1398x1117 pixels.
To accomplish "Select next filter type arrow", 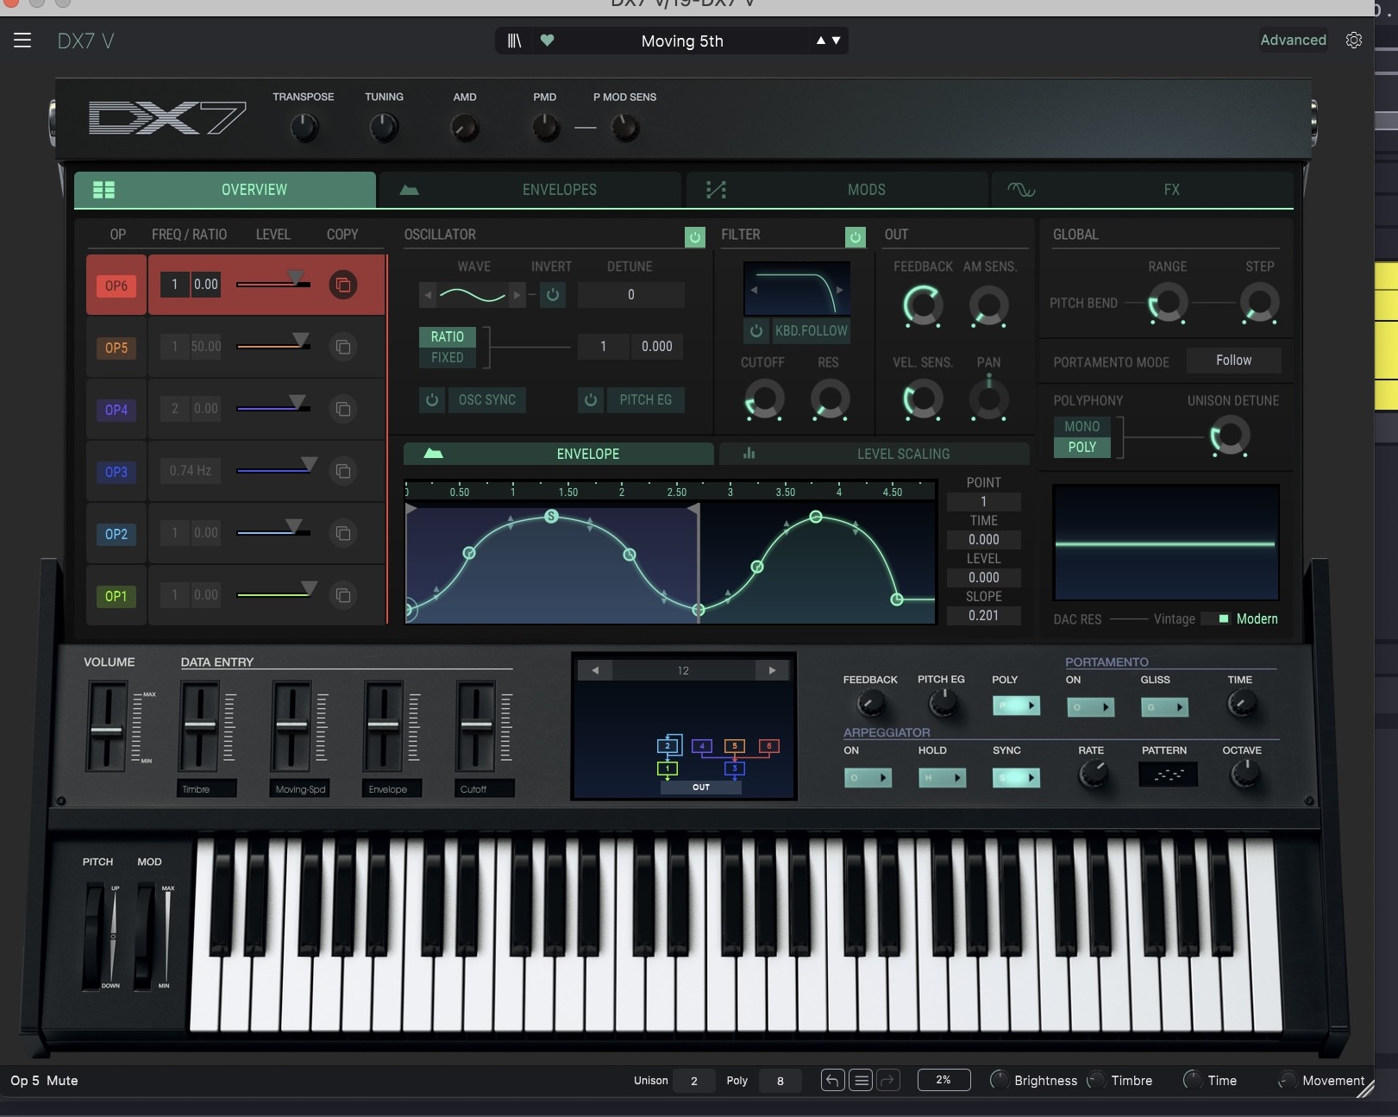I will click(840, 290).
